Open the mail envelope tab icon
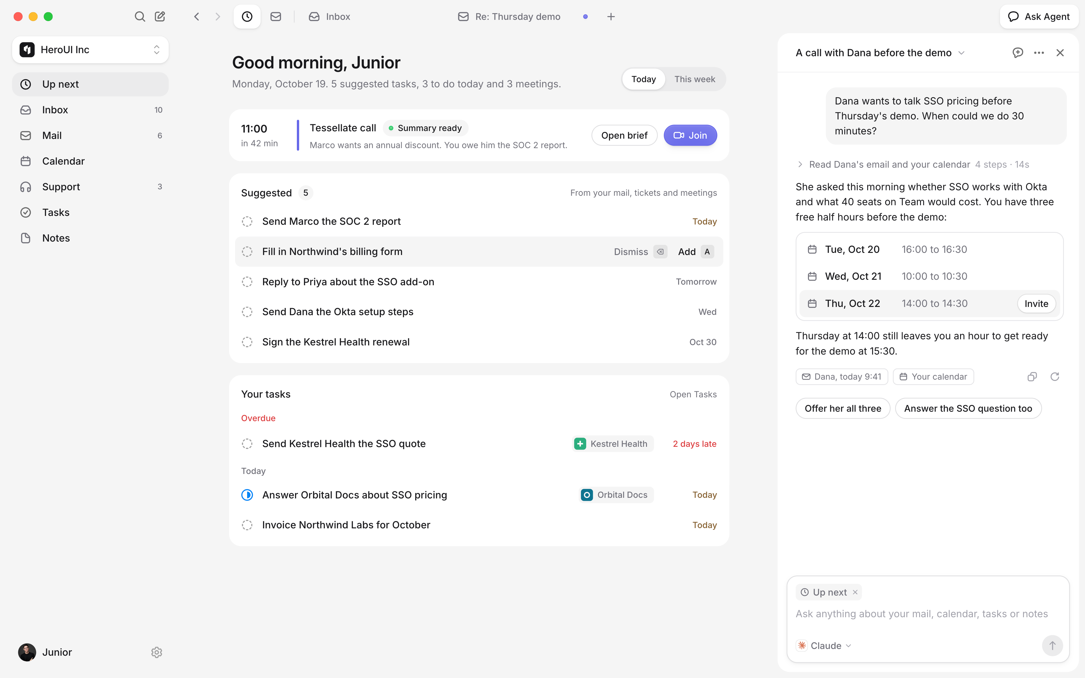This screenshot has width=1085, height=678. click(276, 16)
